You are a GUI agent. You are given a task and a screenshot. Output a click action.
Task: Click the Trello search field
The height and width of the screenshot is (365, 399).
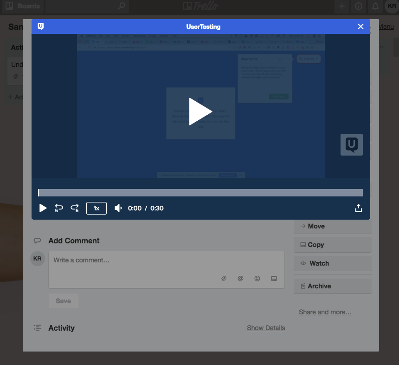(x=87, y=6)
